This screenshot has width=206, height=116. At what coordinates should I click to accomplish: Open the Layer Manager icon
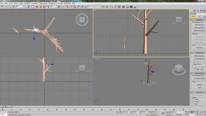tap(112, 7)
